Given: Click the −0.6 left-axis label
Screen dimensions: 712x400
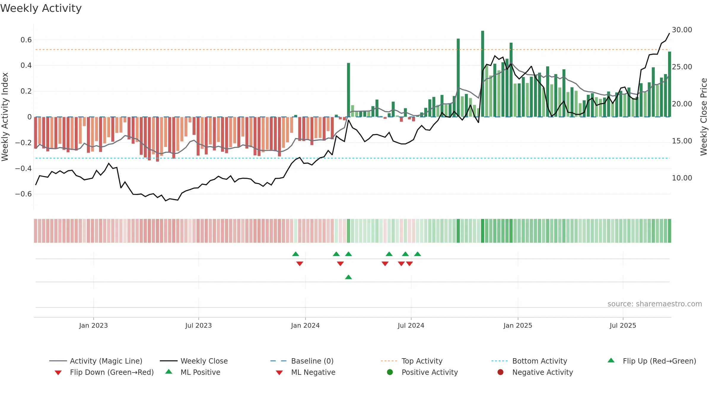Looking at the screenshot, I should (x=23, y=194).
